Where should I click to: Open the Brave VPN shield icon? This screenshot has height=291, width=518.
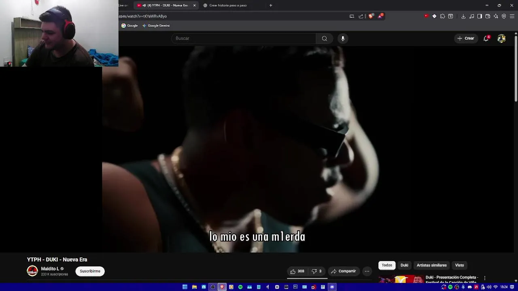[x=504, y=16]
